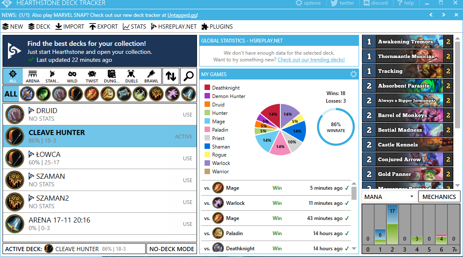The image size is (463, 257).
Task: Filter decks by Rogue class icon
Action: (140, 94)
